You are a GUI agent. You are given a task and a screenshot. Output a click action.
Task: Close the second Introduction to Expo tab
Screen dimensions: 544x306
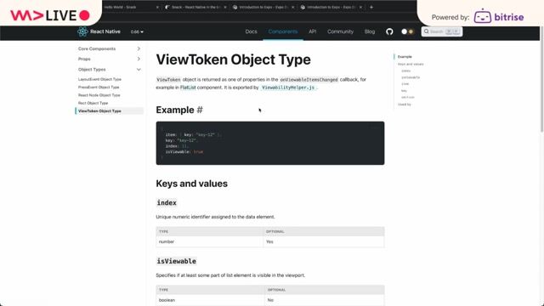point(360,7)
